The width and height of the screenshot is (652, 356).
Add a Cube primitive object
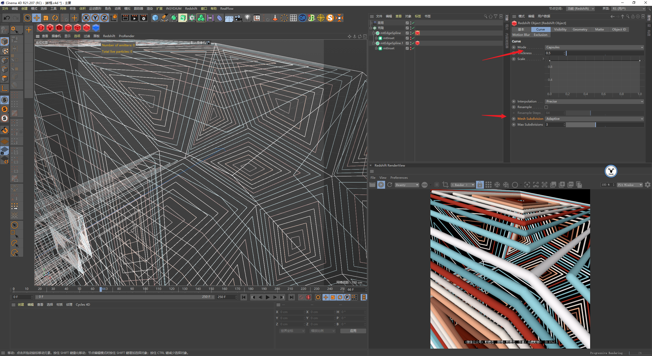[x=155, y=18]
